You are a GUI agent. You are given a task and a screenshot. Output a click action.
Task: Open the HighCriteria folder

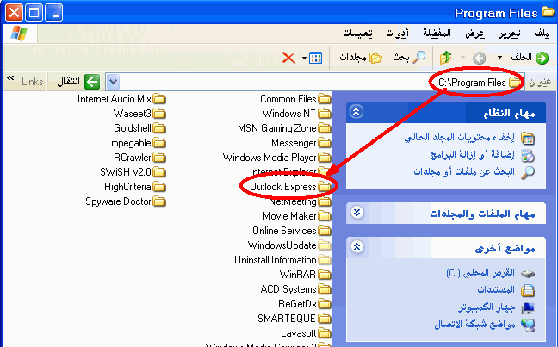pos(135,187)
